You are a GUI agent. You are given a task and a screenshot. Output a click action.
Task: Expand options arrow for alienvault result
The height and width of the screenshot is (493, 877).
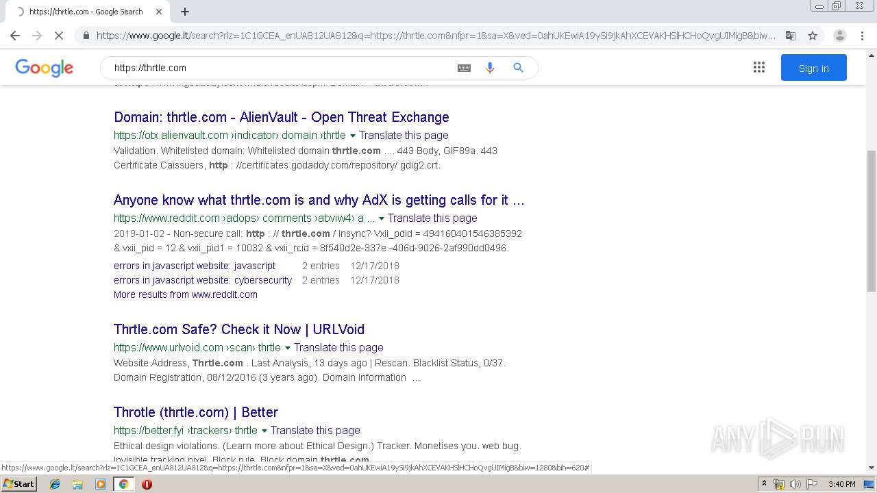pos(353,136)
